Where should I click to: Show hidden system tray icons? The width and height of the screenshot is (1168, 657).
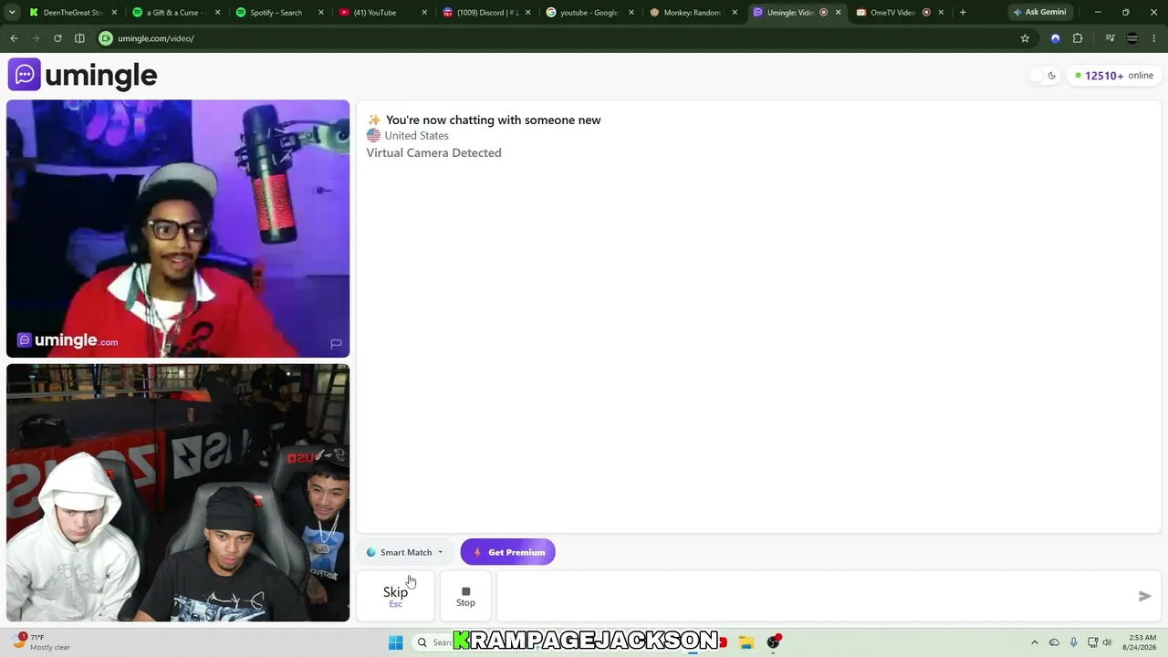[1034, 642]
